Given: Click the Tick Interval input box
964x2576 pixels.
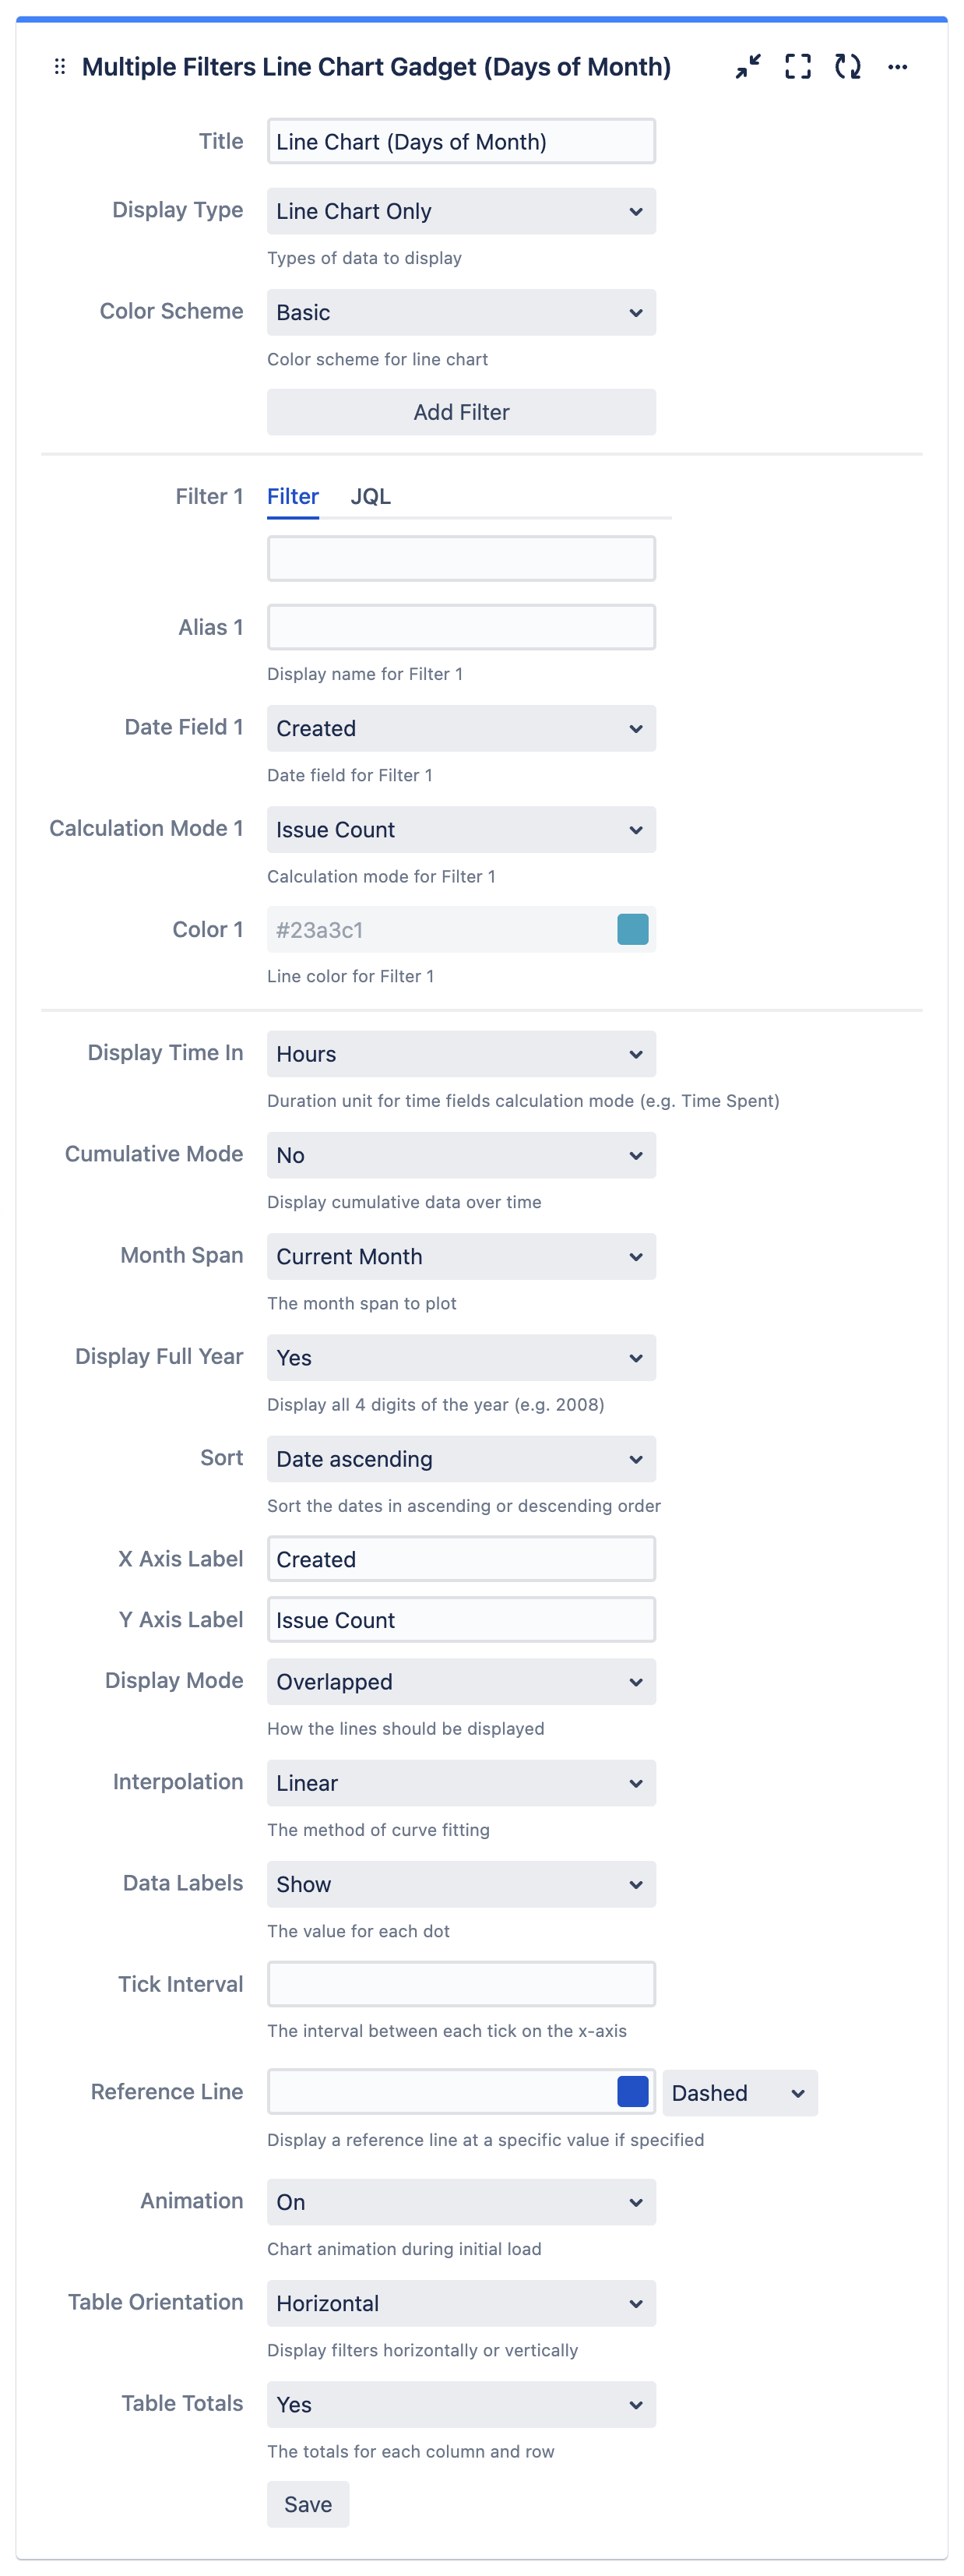Looking at the screenshot, I should [461, 1985].
